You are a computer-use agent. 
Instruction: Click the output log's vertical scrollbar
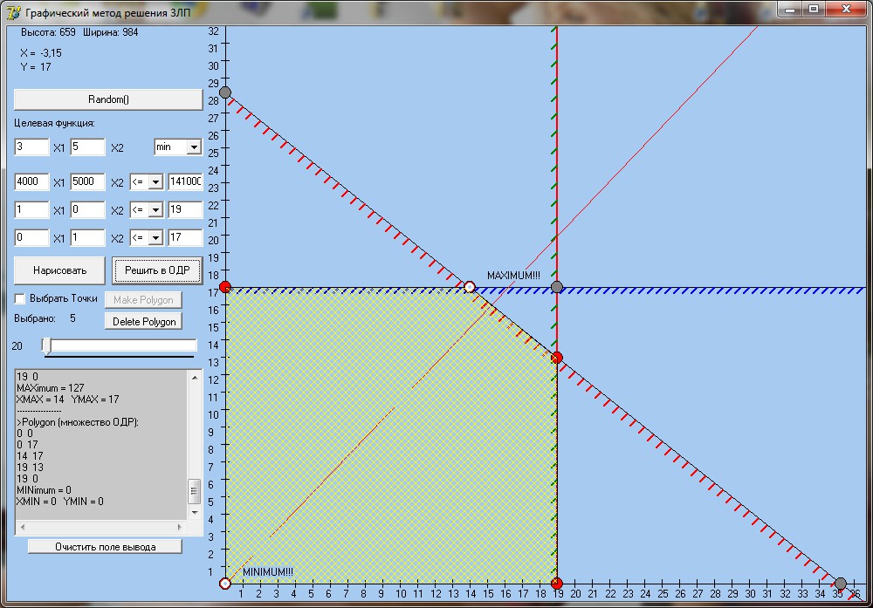coord(195,493)
